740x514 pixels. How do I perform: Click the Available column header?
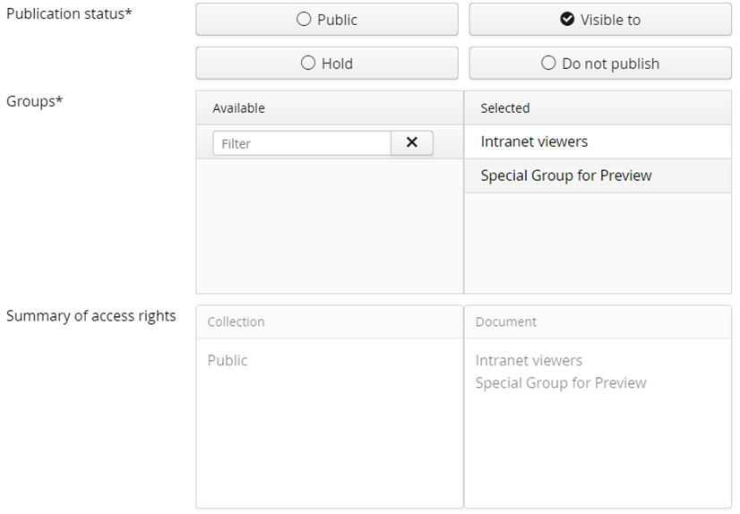(238, 107)
